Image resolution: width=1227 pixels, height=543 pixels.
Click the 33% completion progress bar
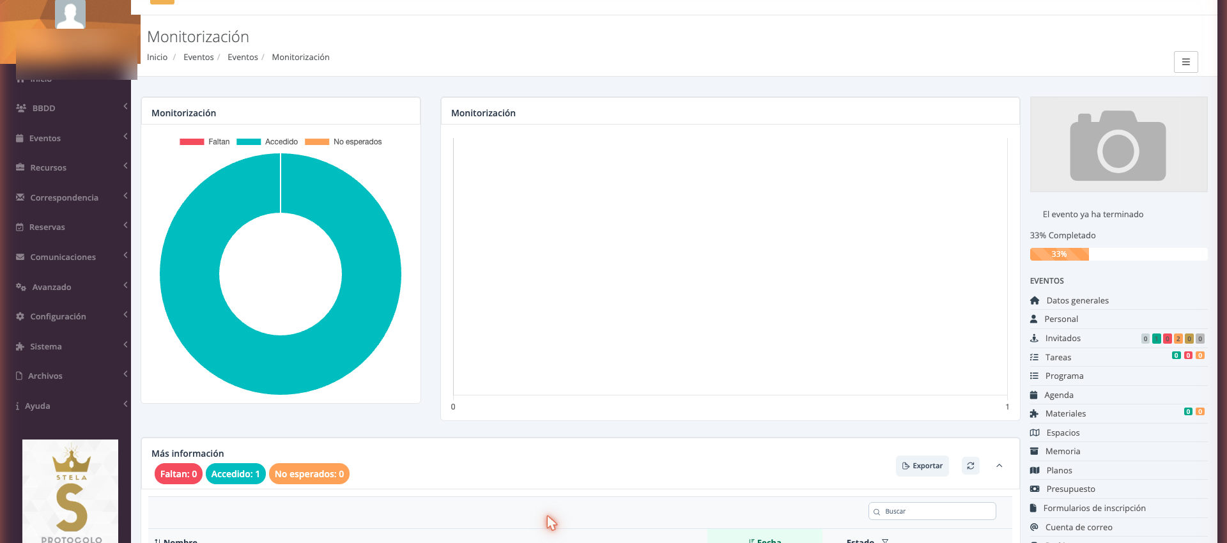1118,254
